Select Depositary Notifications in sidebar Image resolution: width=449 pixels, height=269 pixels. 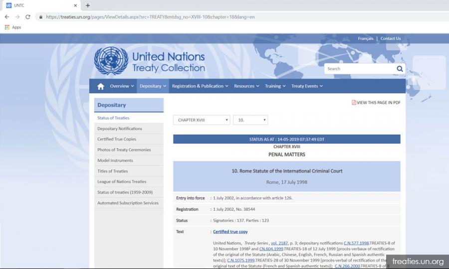point(120,129)
